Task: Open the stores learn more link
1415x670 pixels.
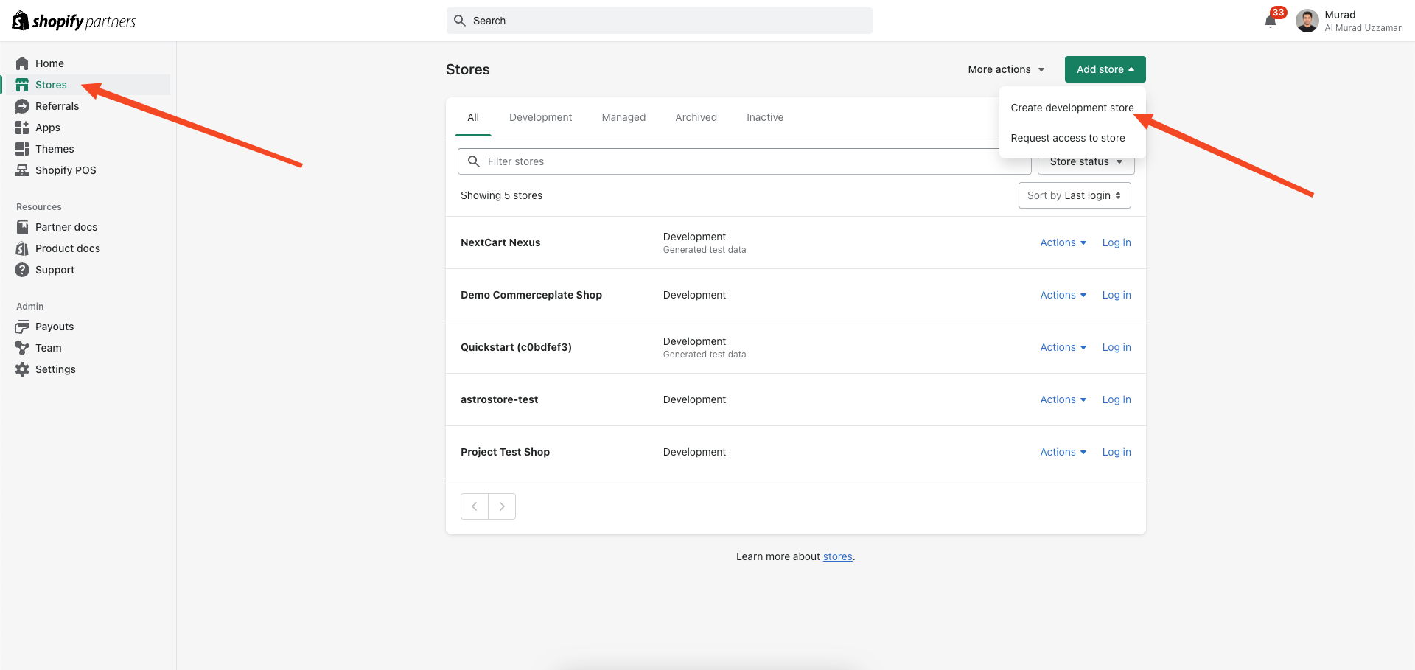Action: click(x=837, y=556)
